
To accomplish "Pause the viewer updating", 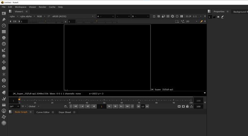I will pos(182,16).
